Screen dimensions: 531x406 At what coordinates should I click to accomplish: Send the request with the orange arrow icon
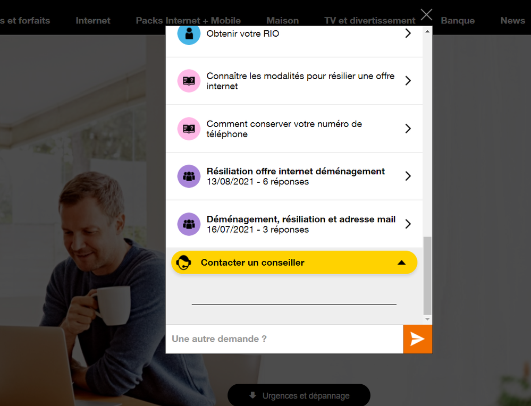click(x=418, y=339)
